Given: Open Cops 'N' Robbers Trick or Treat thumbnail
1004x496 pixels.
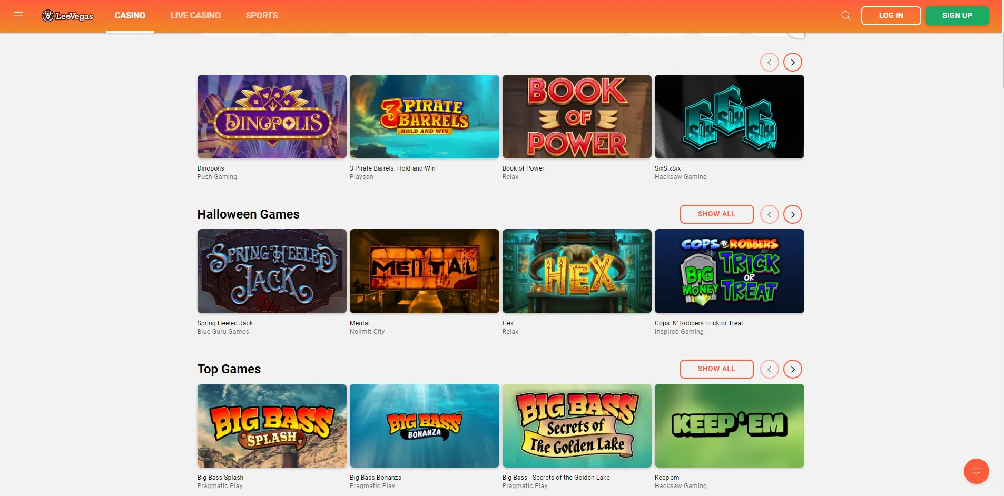Looking at the screenshot, I should (729, 271).
